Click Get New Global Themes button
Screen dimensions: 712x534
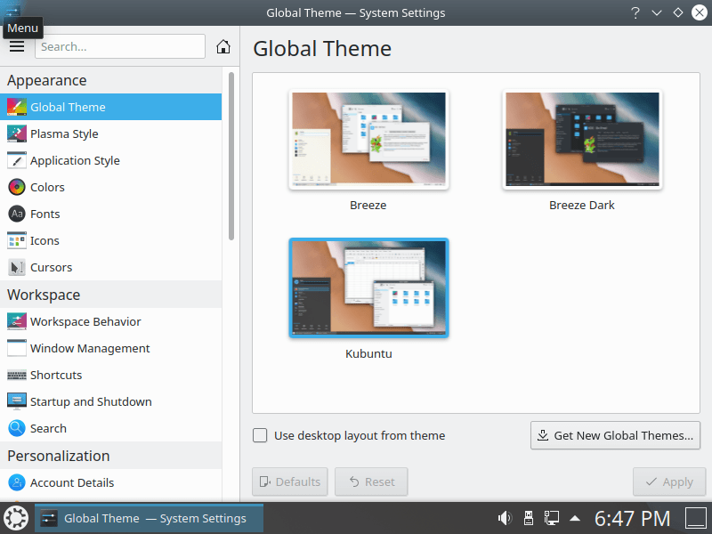[615, 435]
